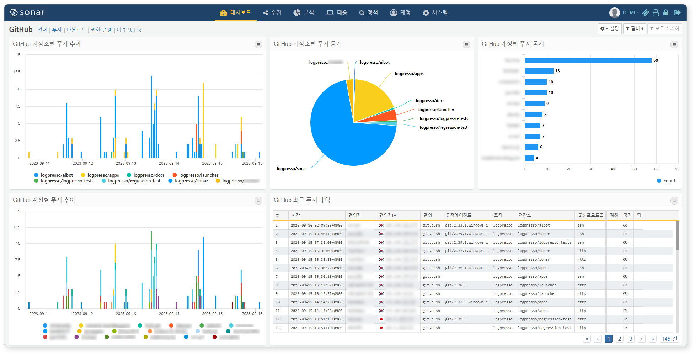Open menu of 계정별 푸시 추이 widget
The width and height of the screenshot is (695, 355).
pos(258,201)
